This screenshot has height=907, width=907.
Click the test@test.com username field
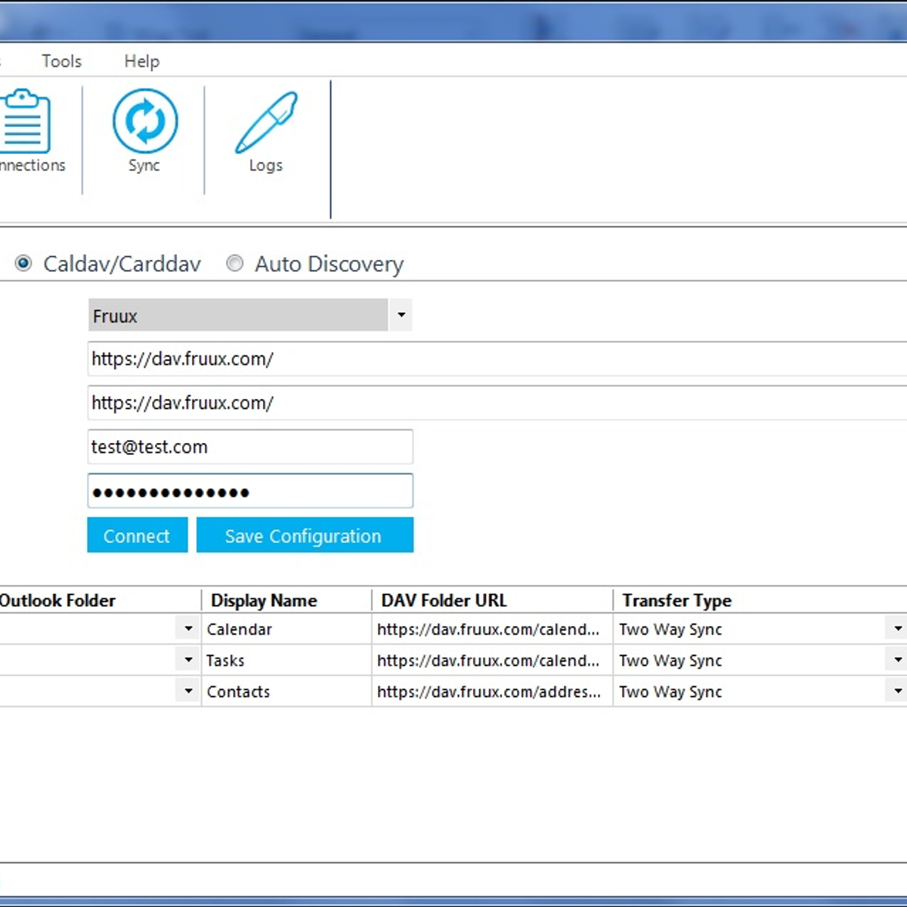(249, 447)
